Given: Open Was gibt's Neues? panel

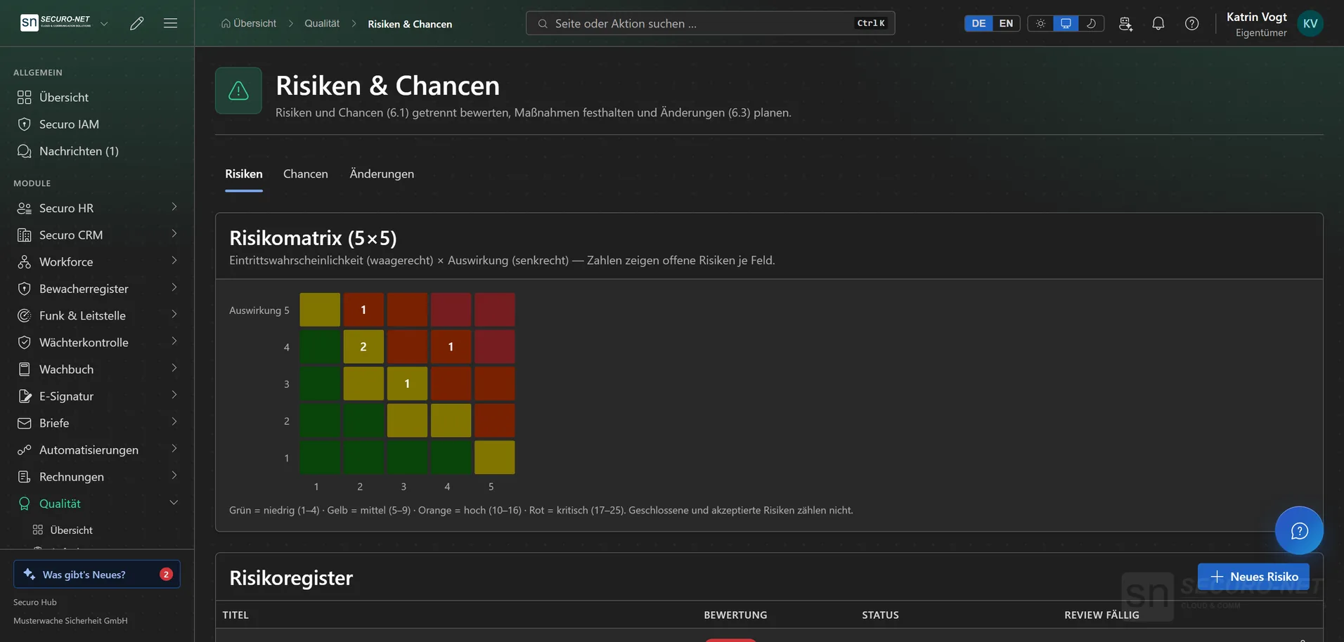Looking at the screenshot, I should 97,574.
